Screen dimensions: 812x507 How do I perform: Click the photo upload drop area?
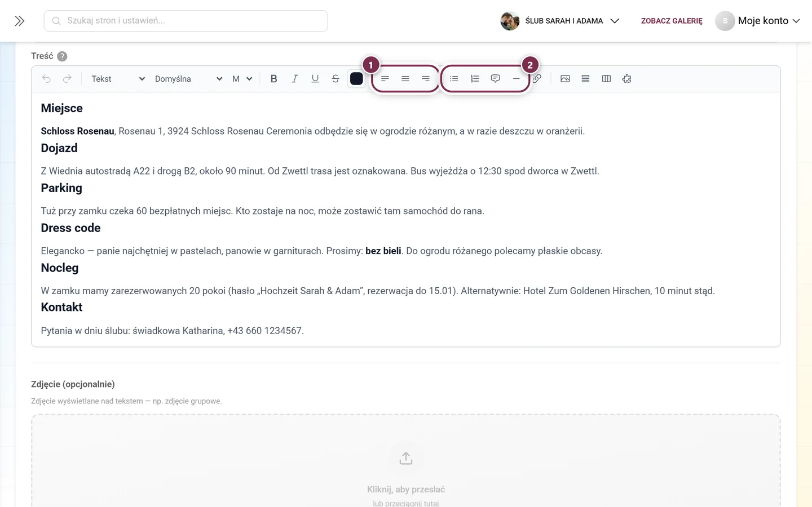(x=406, y=461)
